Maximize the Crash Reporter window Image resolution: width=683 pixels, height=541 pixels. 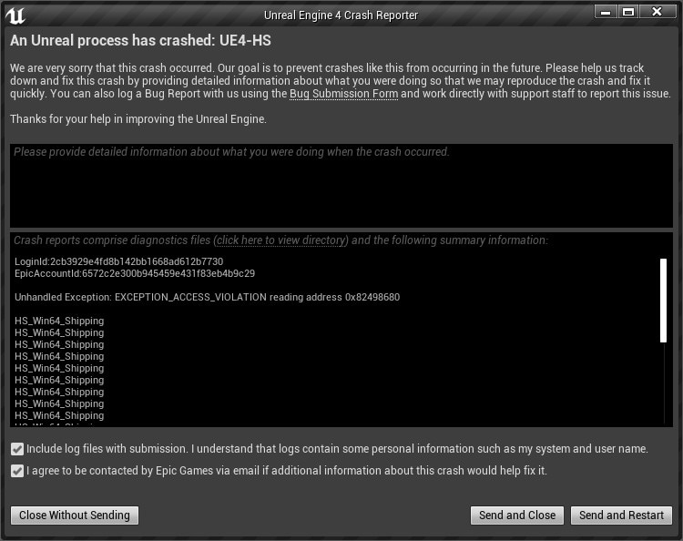point(628,12)
